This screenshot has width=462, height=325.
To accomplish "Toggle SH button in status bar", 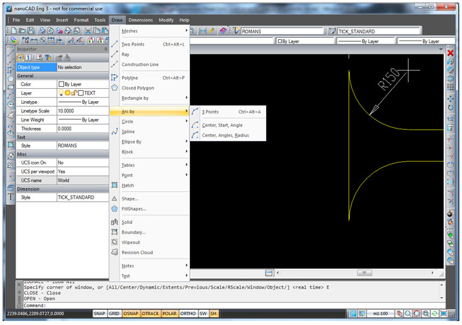I will 213,313.
